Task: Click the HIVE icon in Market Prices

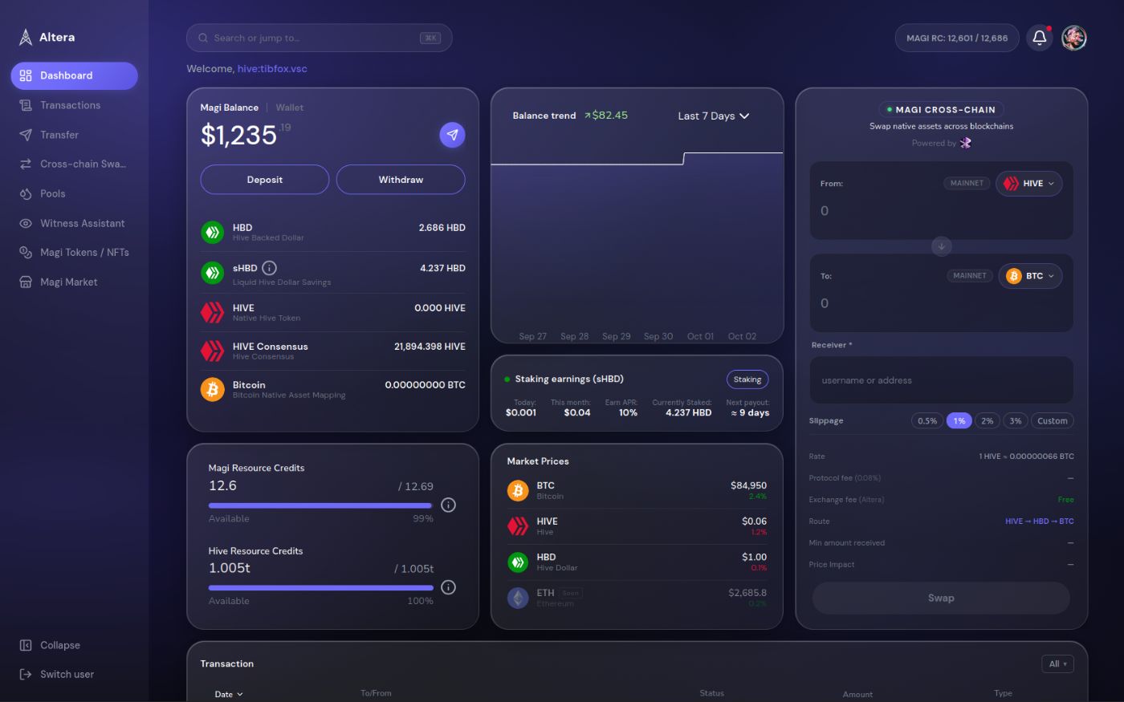Action: click(518, 525)
